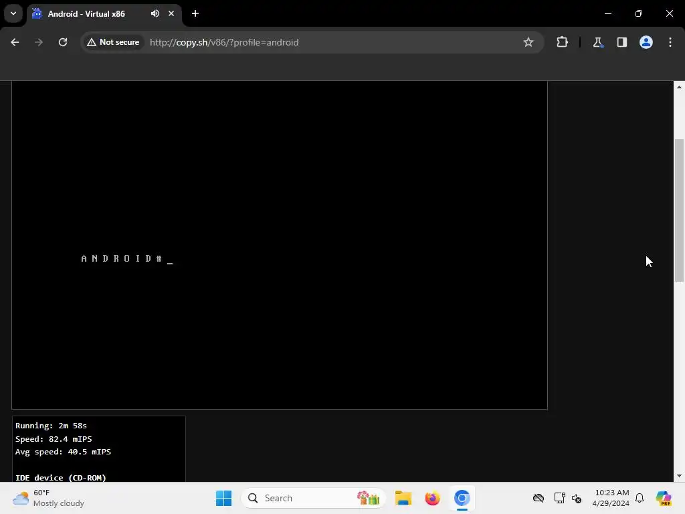
Task: Open the Chrome profile avatar
Action: click(646, 42)
